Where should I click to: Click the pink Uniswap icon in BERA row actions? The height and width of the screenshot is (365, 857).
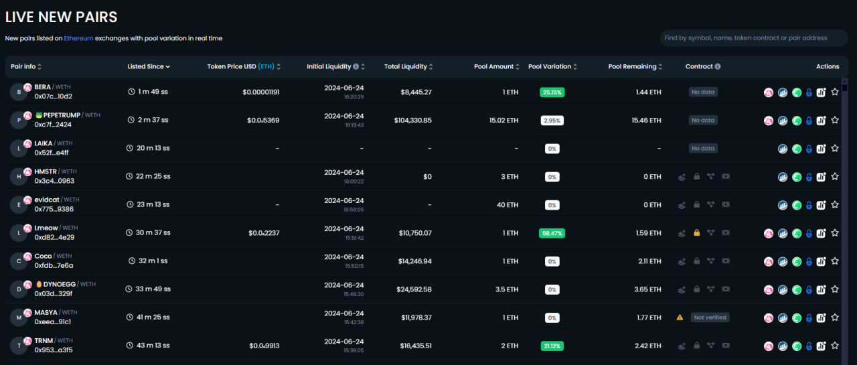tap(769, 92)
